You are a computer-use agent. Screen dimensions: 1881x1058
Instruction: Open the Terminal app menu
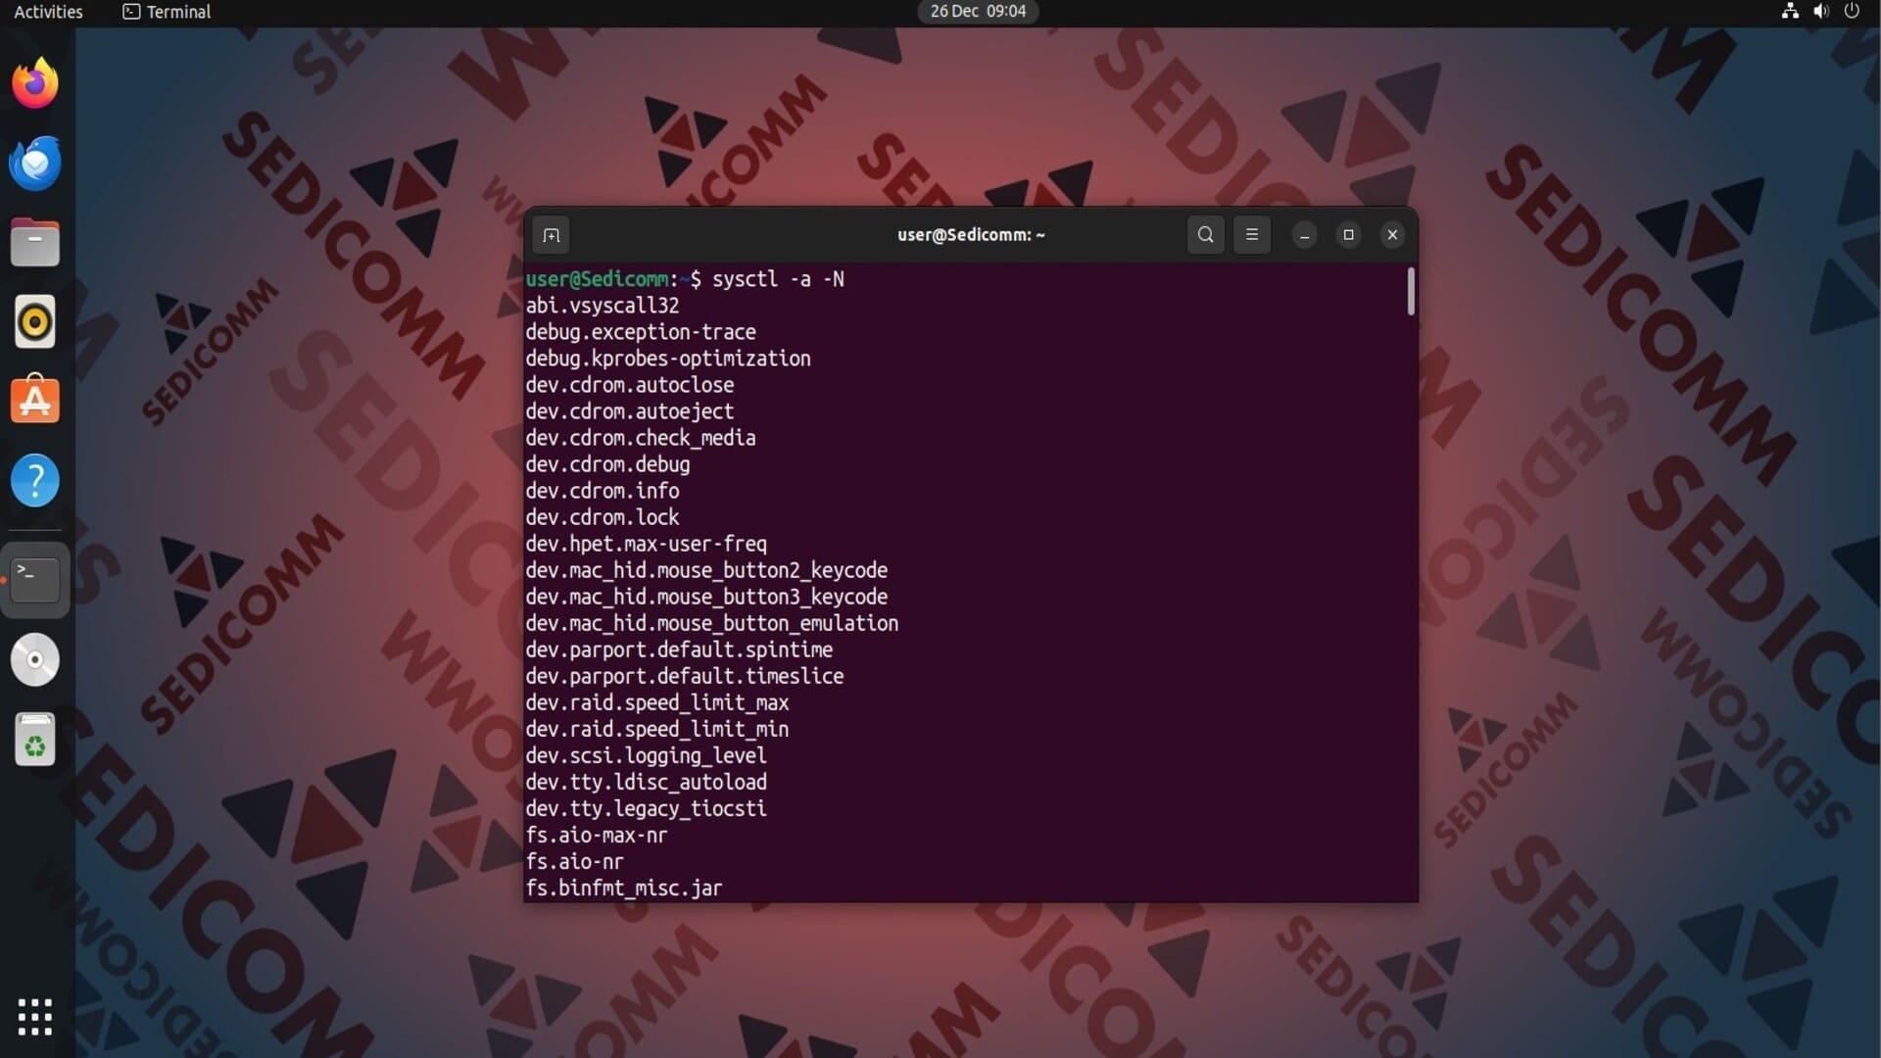click(167, 12)
